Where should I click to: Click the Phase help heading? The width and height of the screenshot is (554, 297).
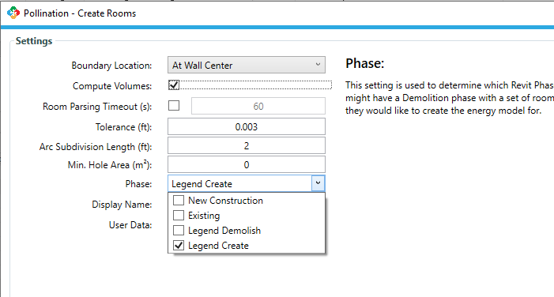point(364,63)
